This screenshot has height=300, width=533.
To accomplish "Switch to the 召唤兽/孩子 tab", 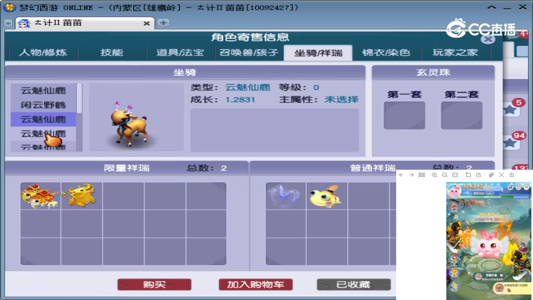I will coord(249,52).
